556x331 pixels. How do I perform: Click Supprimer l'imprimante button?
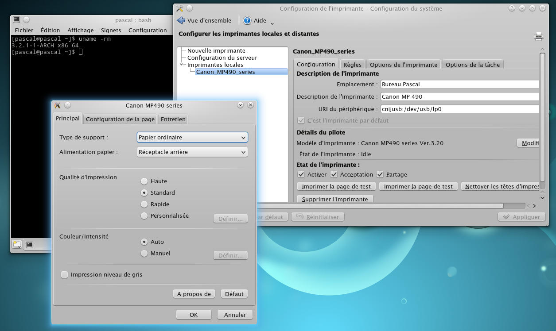point(335,199)
